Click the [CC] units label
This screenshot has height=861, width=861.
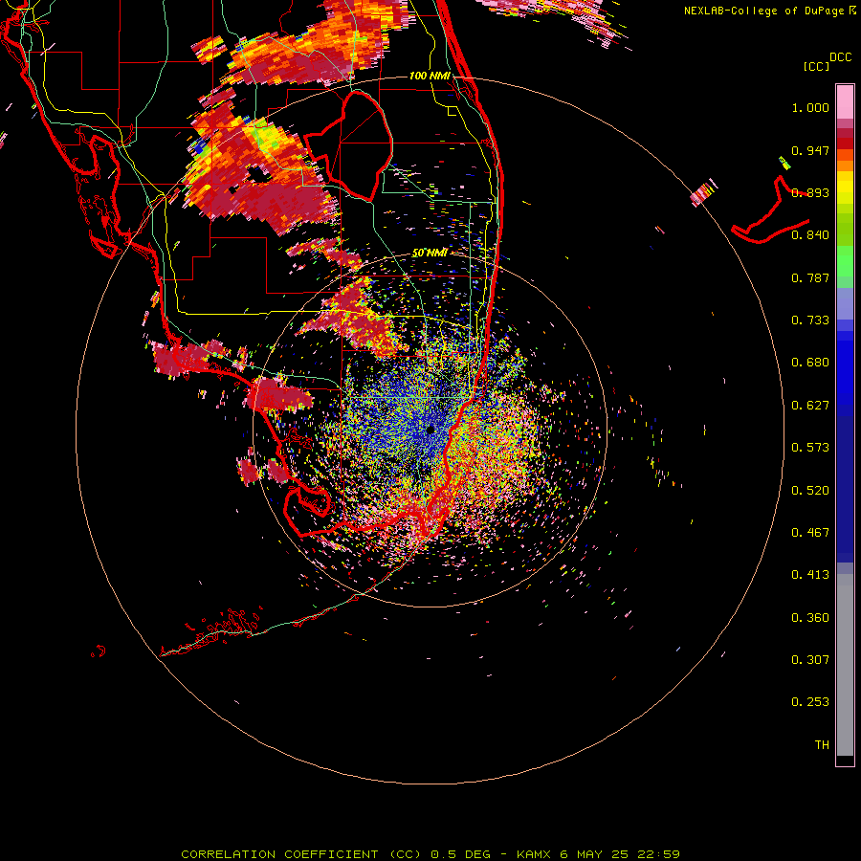tap(816, 66)
